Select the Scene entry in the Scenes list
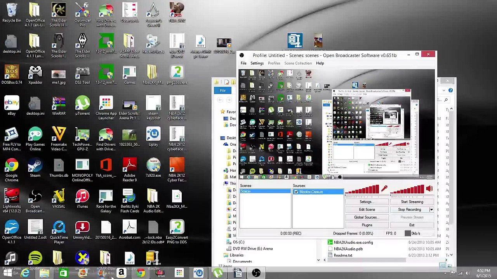This screenshot has height=279, width=497. (x=265, y=192)
